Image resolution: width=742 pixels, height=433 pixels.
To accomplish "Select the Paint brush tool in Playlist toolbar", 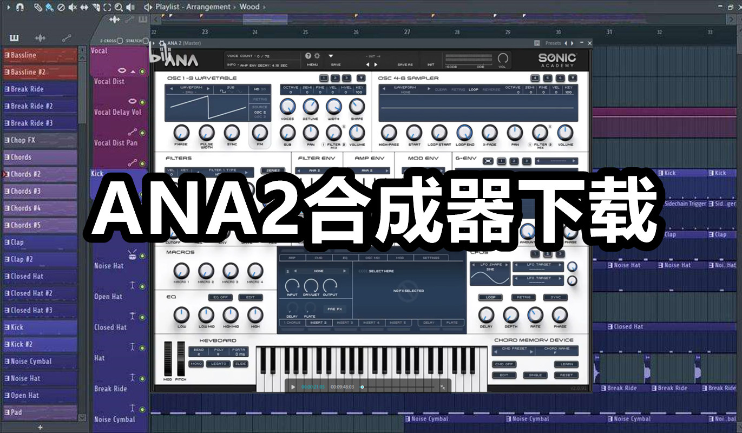I will 49,7.
